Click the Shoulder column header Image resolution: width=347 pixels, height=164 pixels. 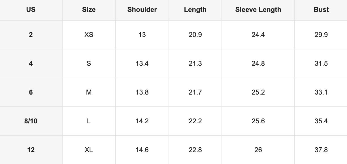tap(142, 10)
